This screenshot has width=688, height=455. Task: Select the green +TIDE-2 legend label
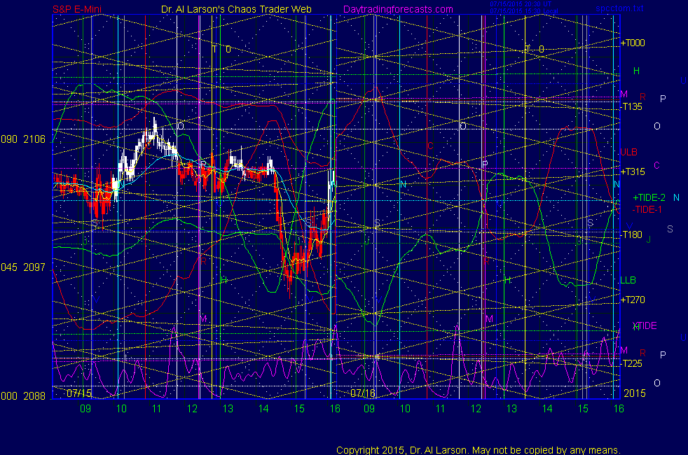pos(649,197)
